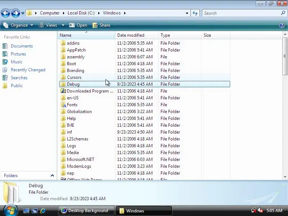Expand the Folders pane chevron
288x216 pixels.
(x=52, y=176)
